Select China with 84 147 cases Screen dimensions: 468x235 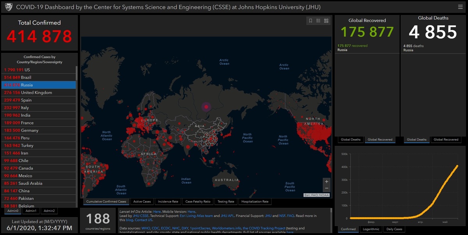(x=39, y=191)
